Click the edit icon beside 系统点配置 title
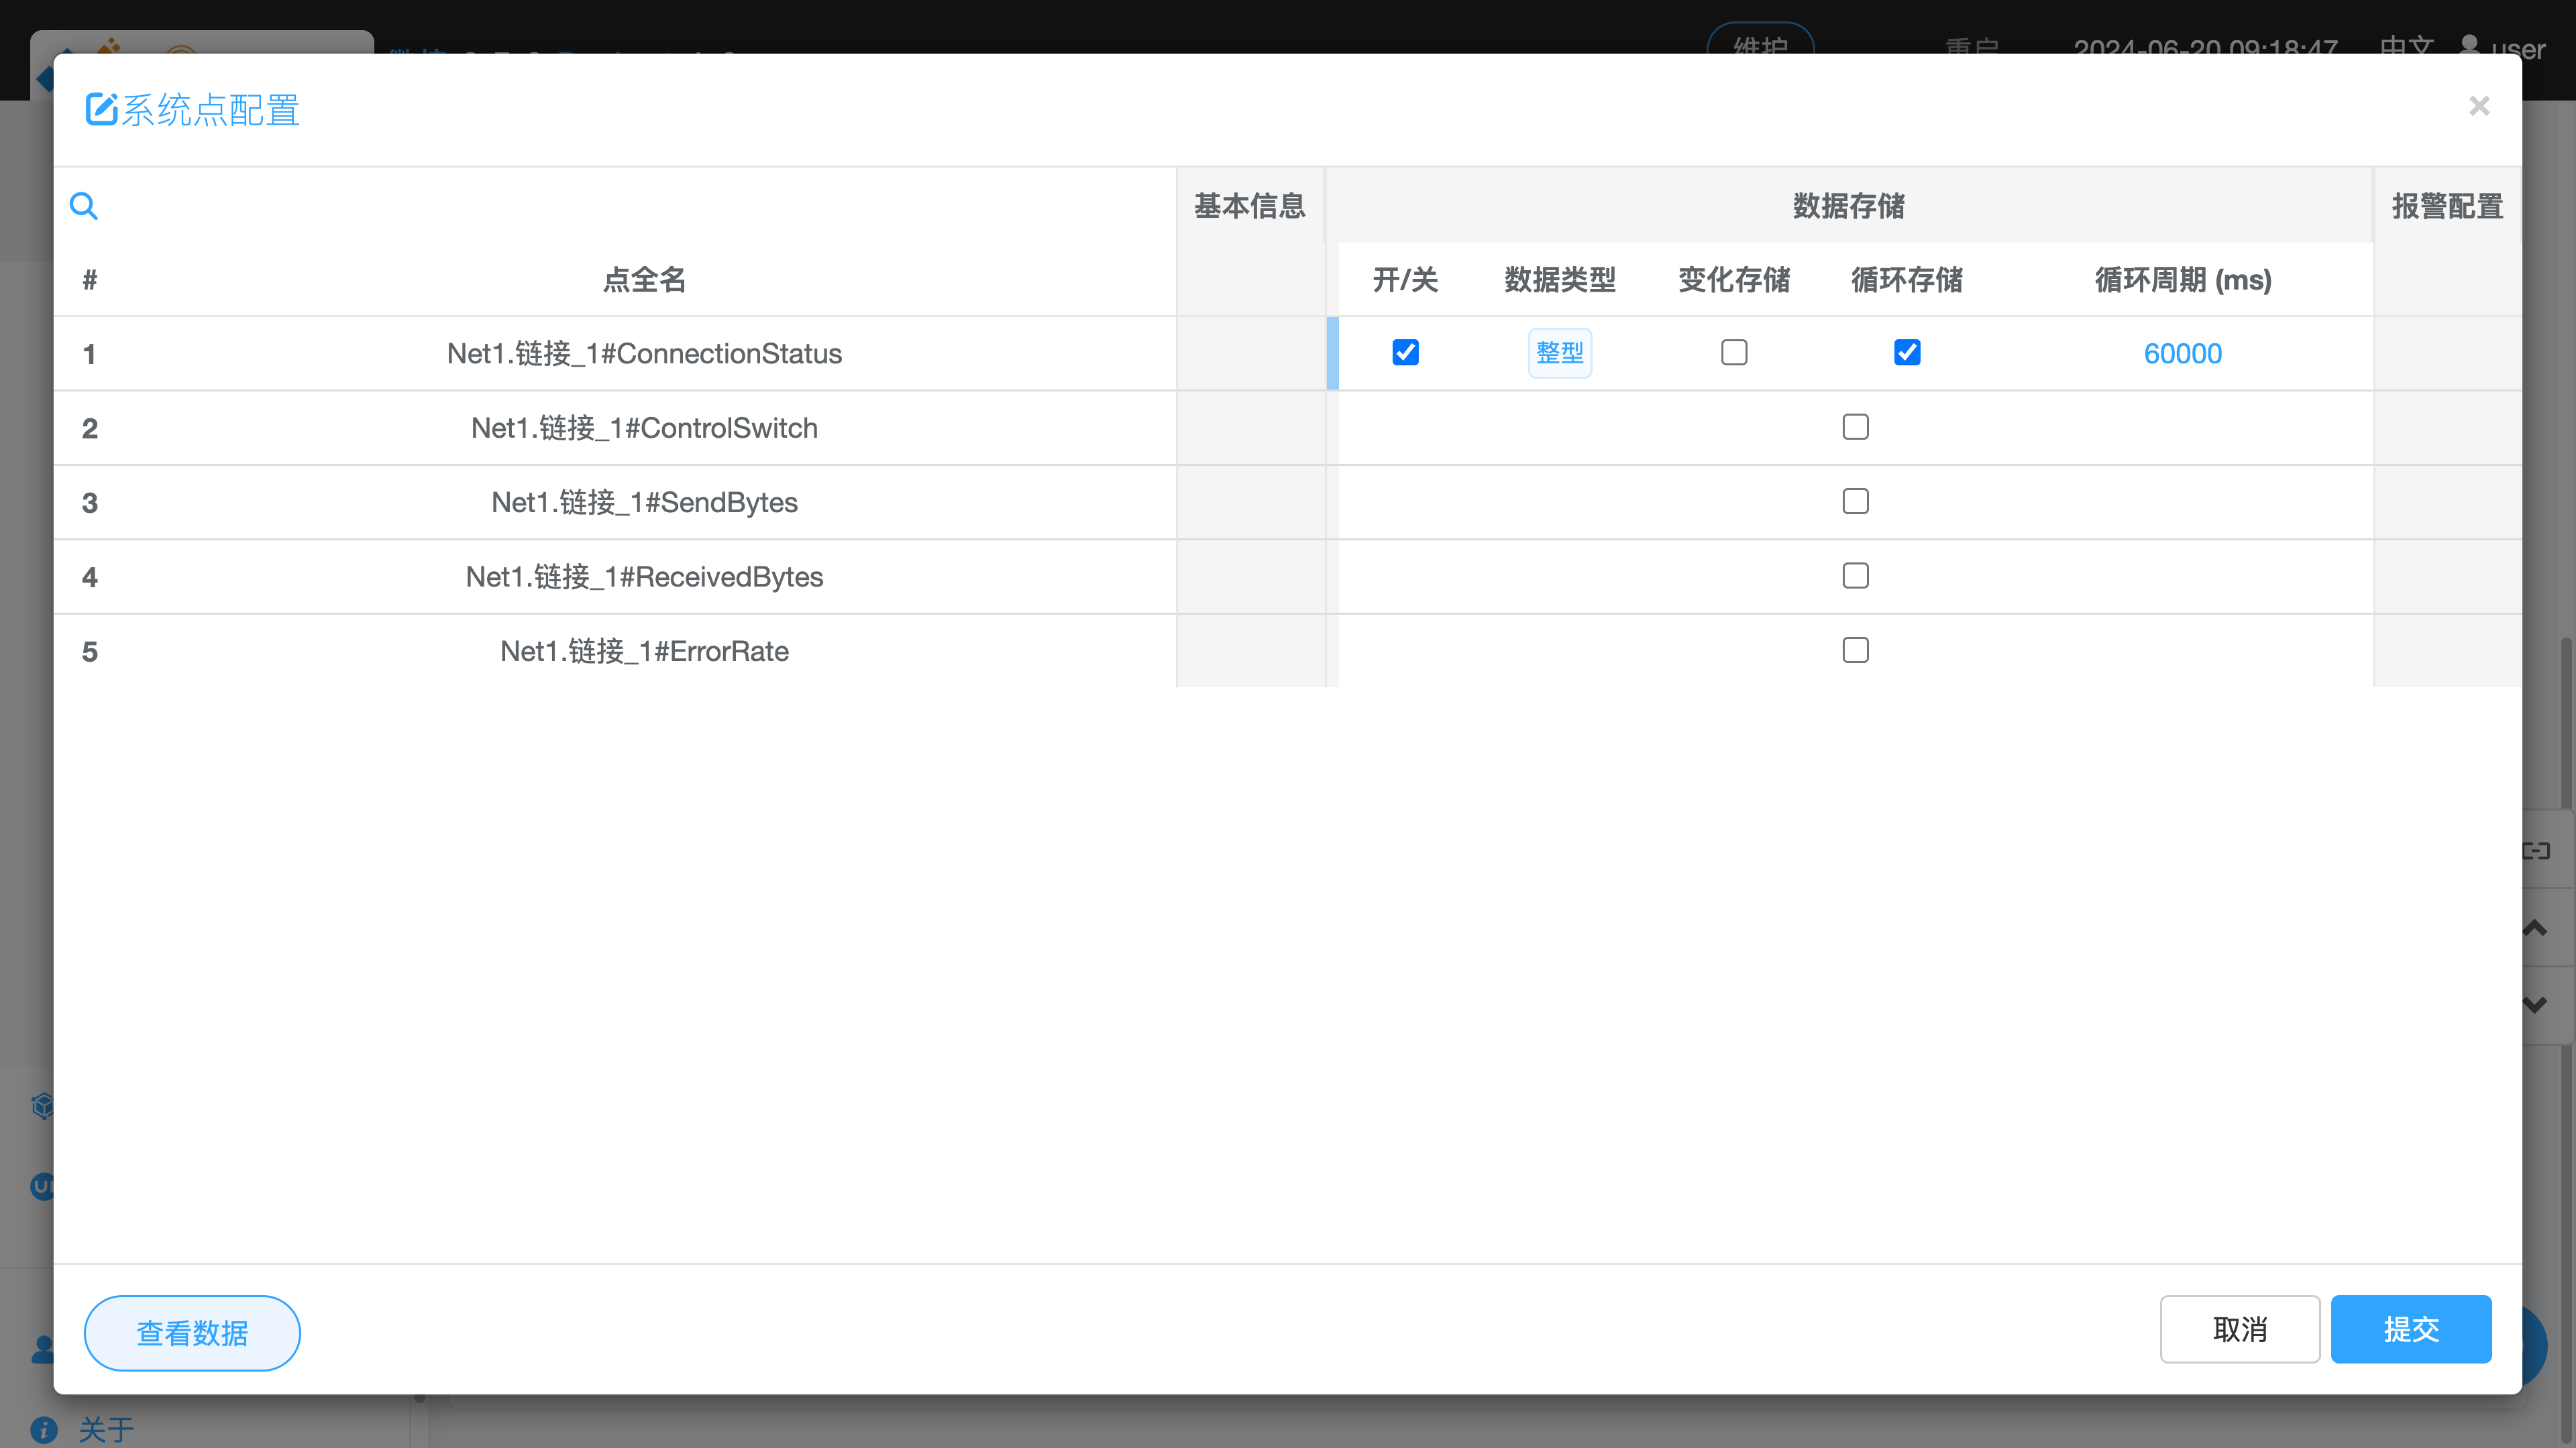 [x=101, y=109]
